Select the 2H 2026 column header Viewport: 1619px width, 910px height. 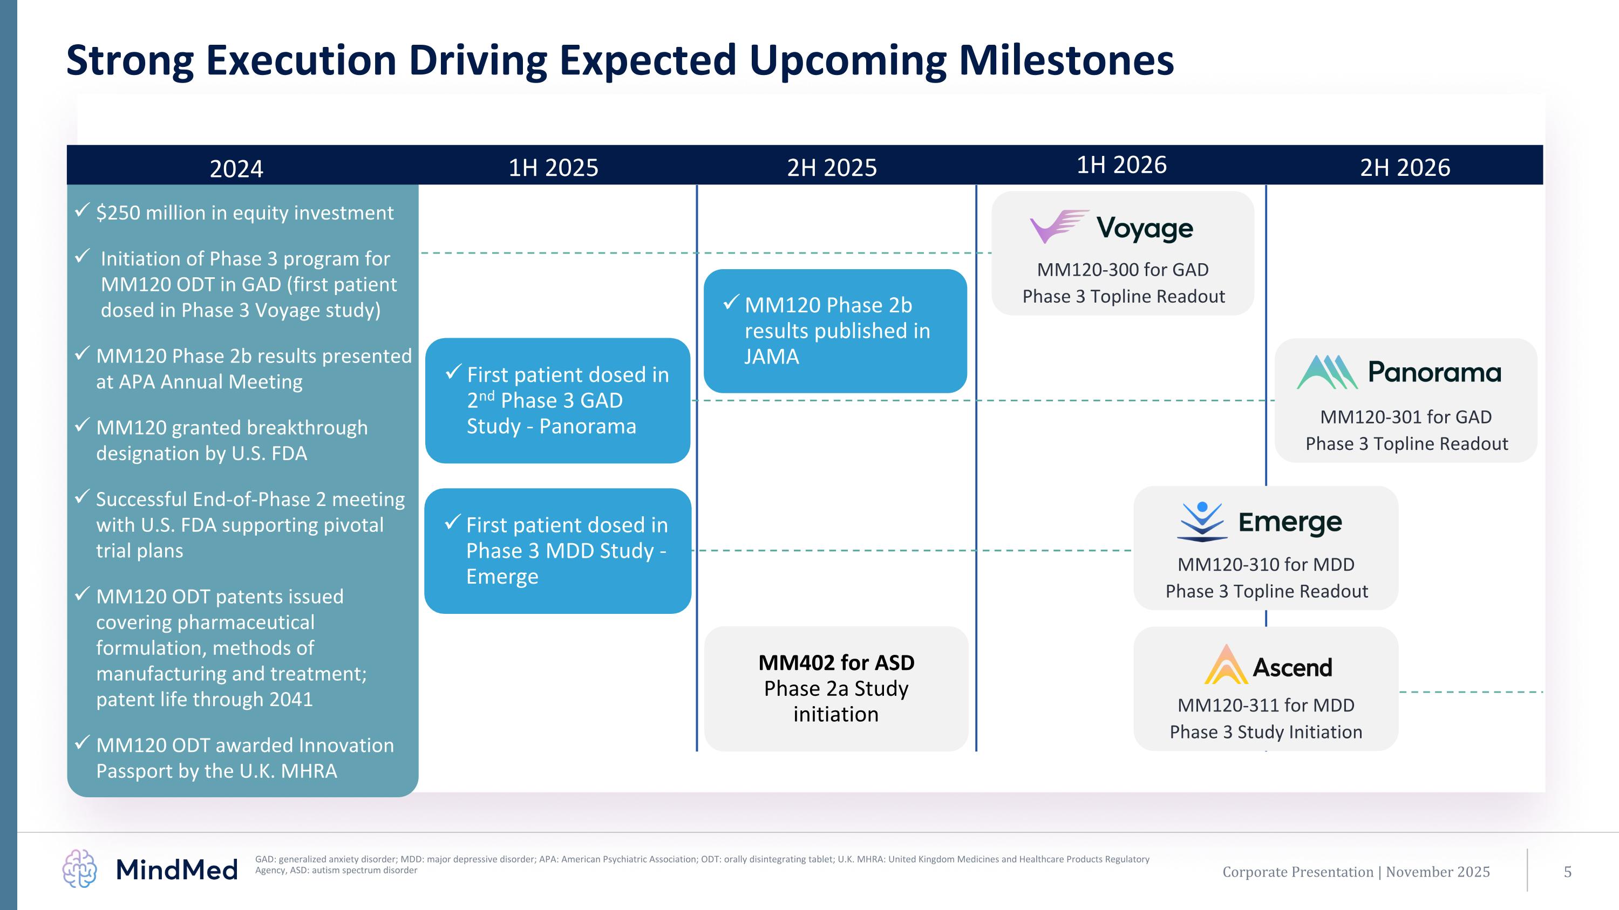point(1405,168)
